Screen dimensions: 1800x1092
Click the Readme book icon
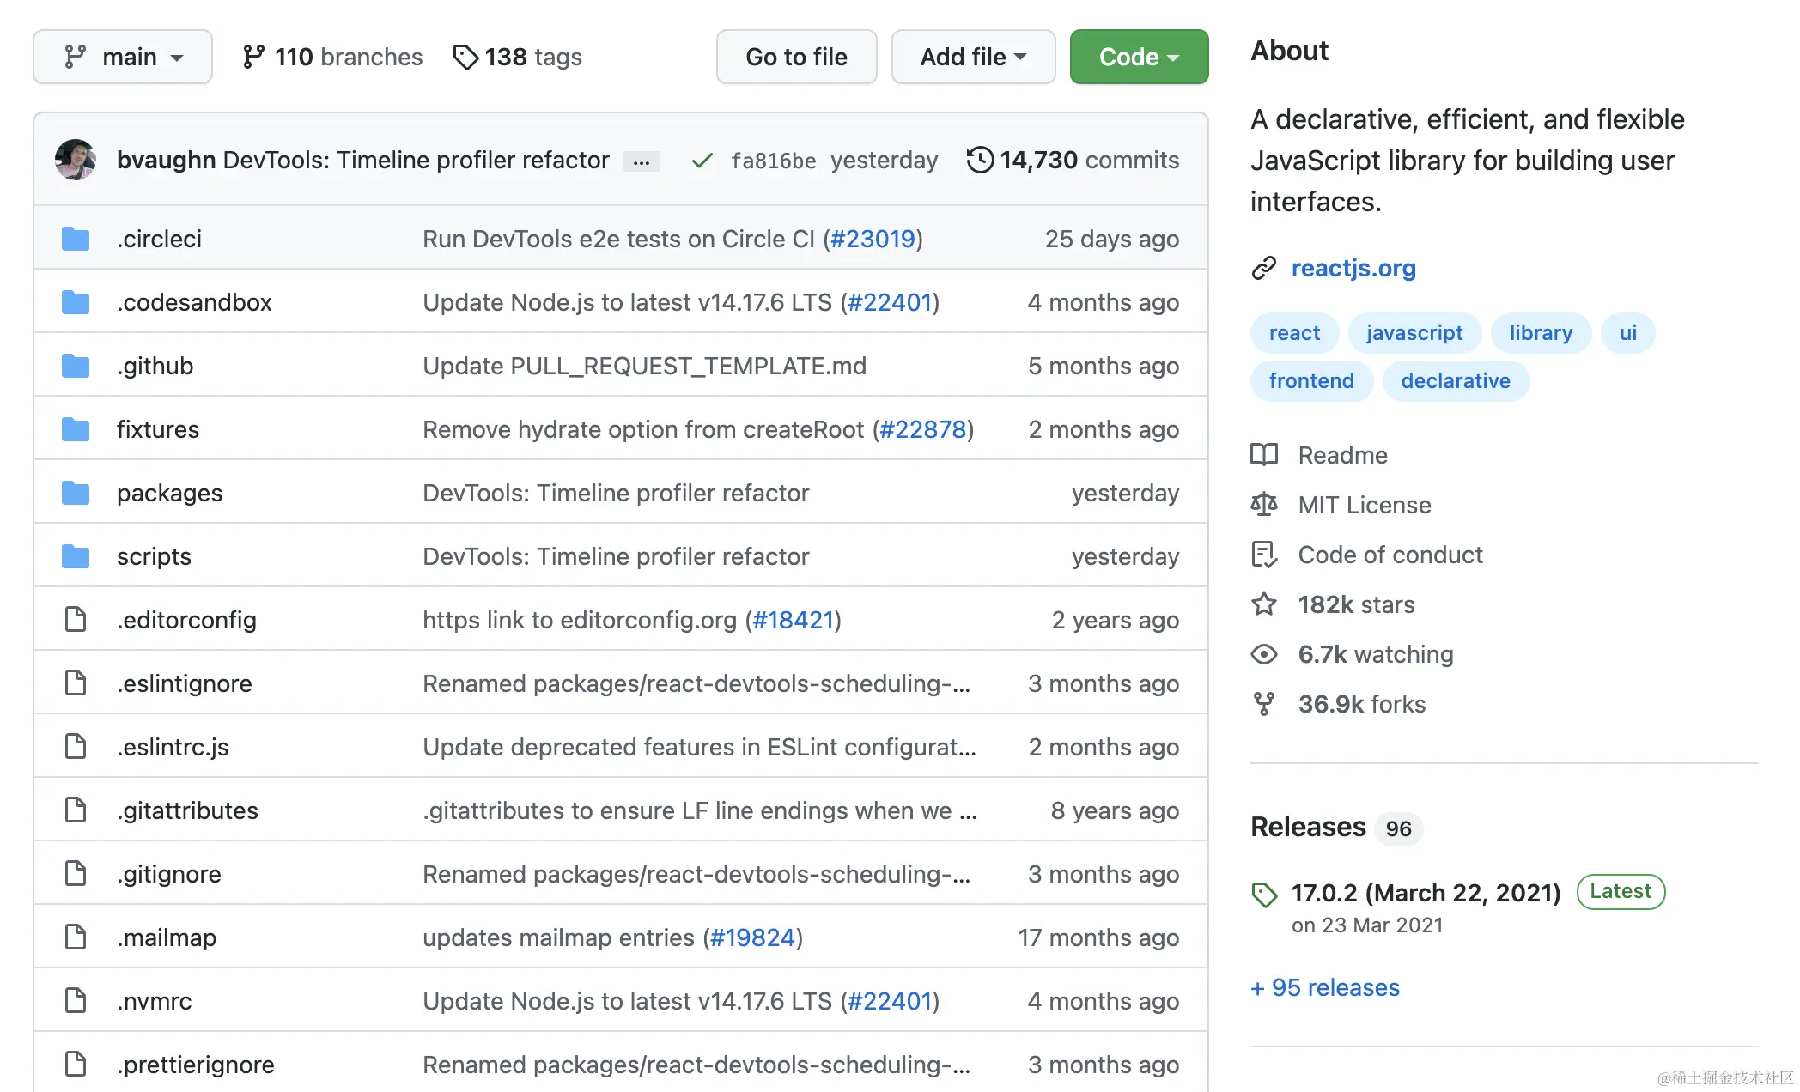pos(1264,454)
